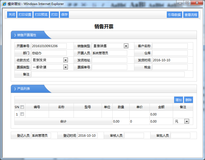The width and height of the screenshot is (205, 160).
Task: Click the 客户名称 input field
Action: click(170, 46)
